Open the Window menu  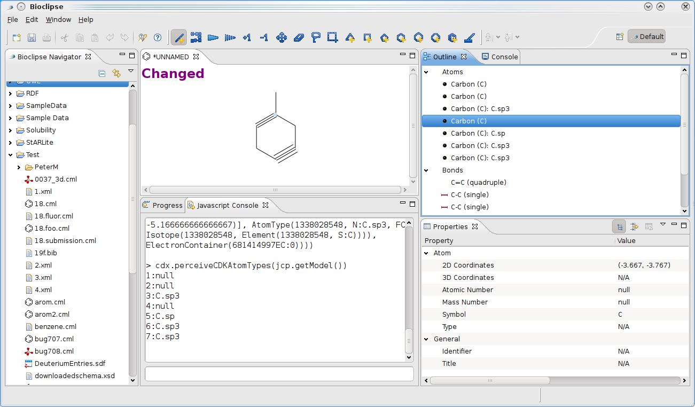pyautogui.click(x=58, y=20)
